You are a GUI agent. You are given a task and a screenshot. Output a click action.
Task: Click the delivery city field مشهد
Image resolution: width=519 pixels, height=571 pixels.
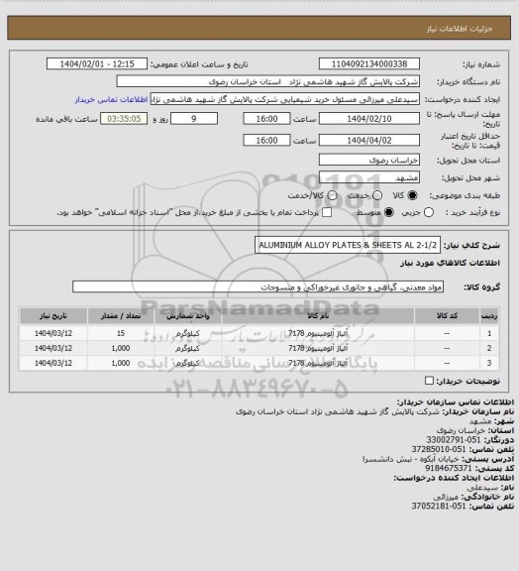pos(369,177)
